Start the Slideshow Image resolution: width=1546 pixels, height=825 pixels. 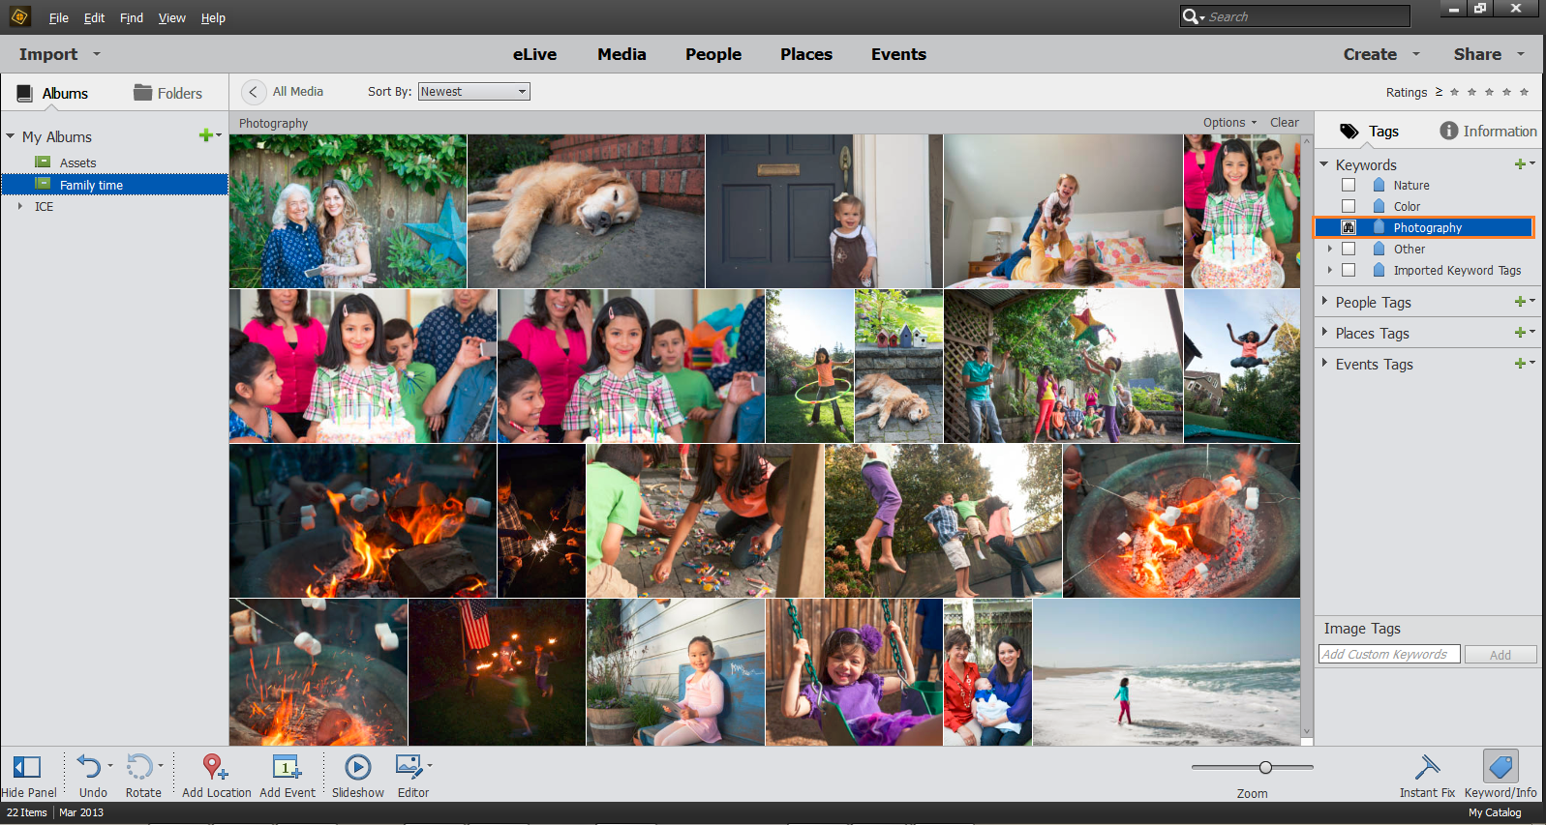pyautogui.click(x=357, y=768)
